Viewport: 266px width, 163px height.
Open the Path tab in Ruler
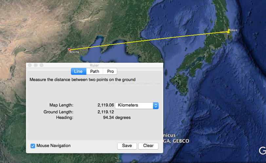point(95,71)
